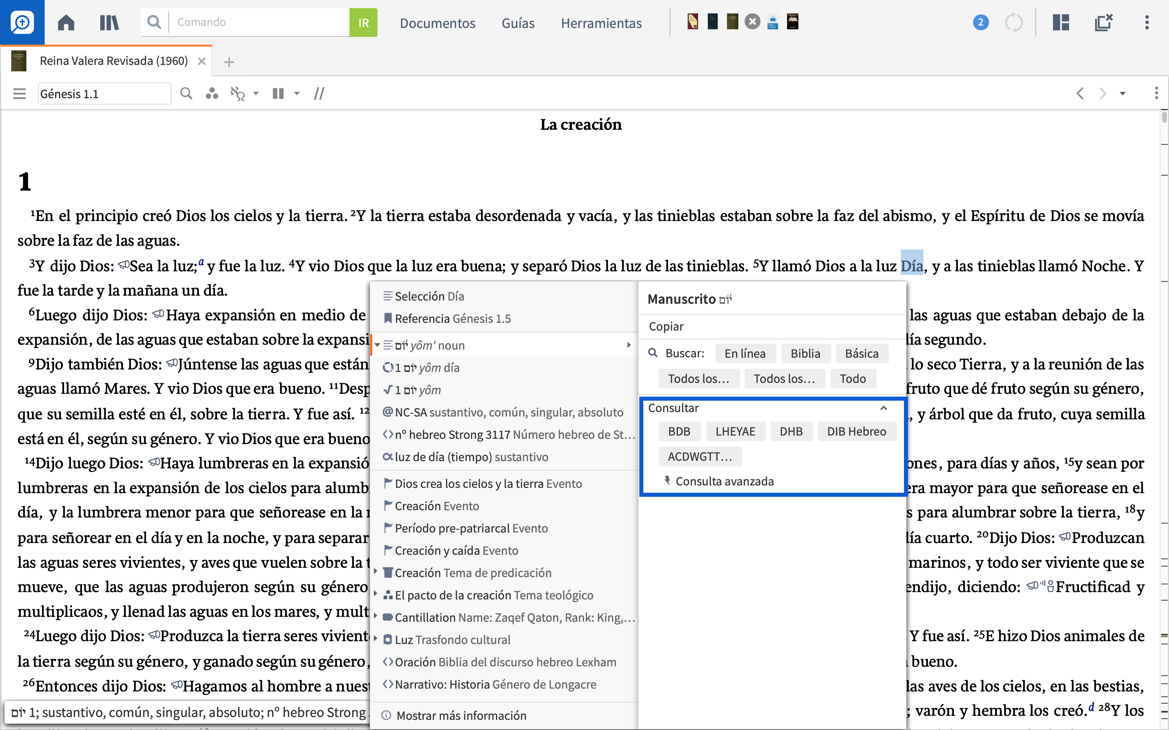This screenshot has width=1169, height=730.
Task: Choose the yôm día lemma entry
Action: 503,367
